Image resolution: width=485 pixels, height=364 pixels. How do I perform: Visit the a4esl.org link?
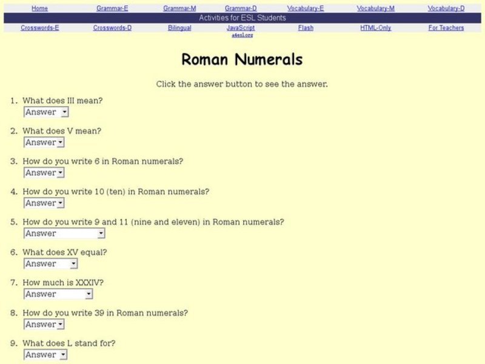(242, 35)
